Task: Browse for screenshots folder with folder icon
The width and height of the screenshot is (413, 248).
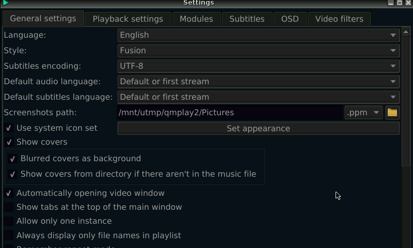Action: (392, 113)
